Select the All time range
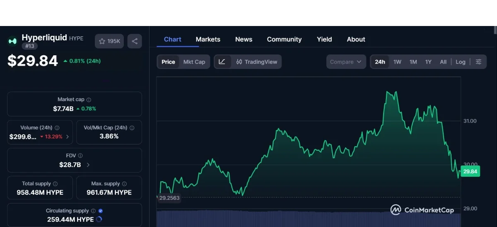 443,62
